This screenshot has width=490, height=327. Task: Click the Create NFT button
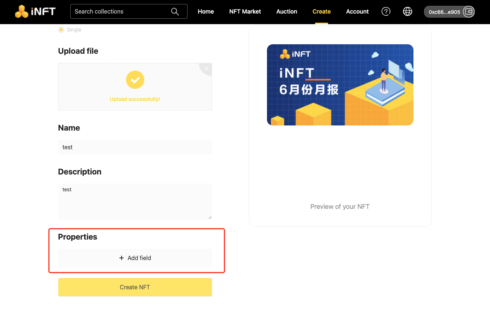click(135, 287)
